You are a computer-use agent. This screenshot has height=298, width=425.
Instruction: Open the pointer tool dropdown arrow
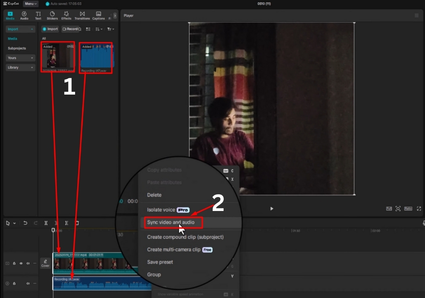pos(14,223)
